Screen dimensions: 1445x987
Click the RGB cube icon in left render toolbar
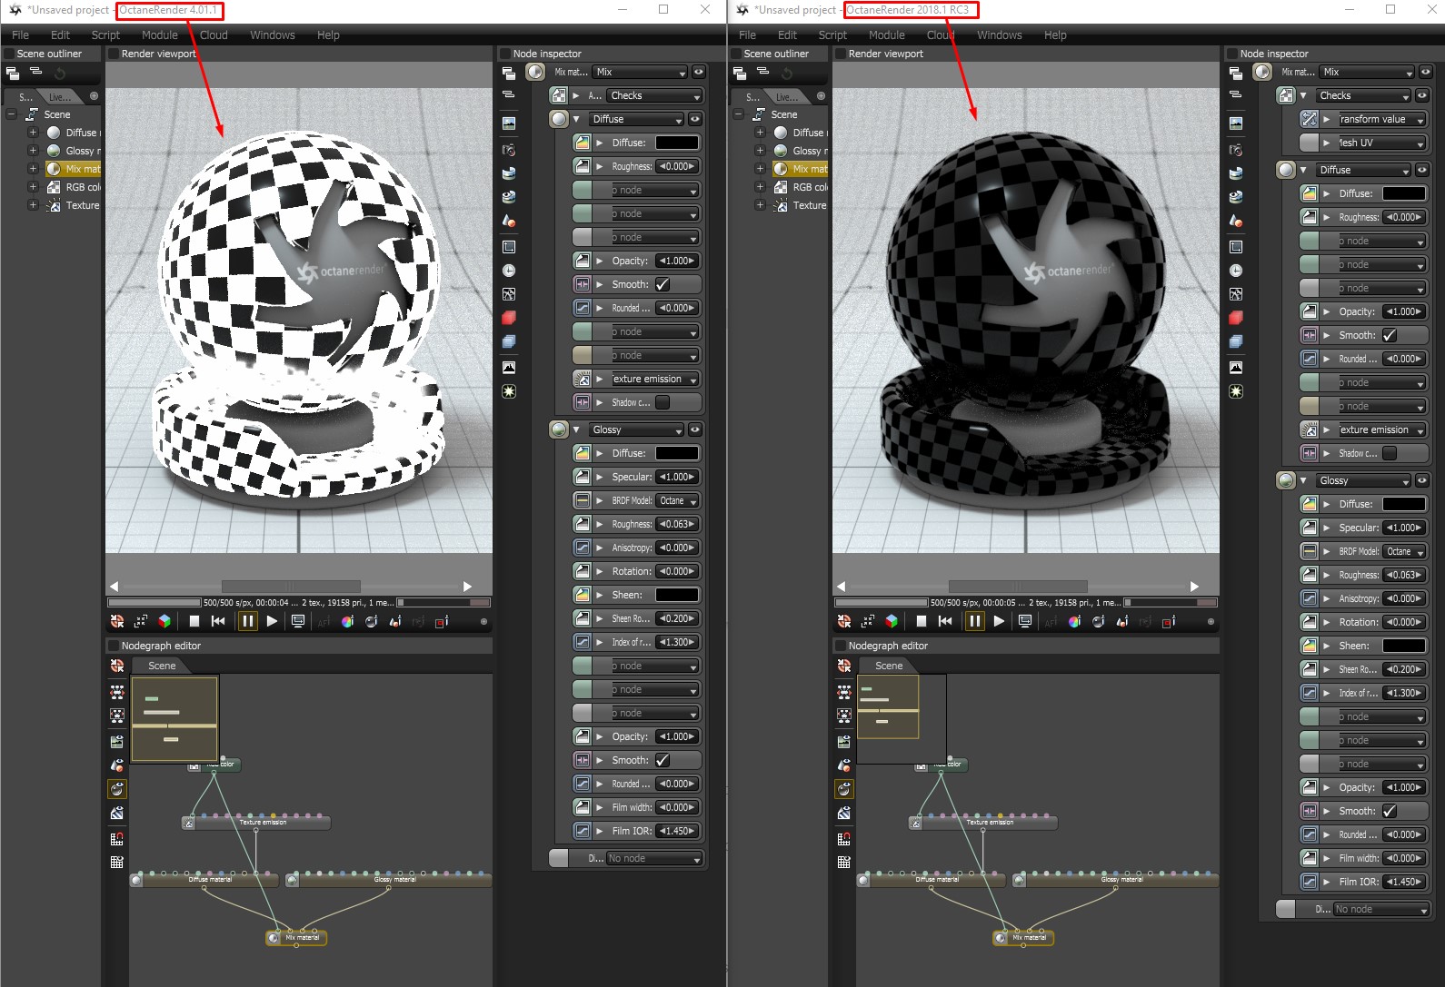(164, 621)
